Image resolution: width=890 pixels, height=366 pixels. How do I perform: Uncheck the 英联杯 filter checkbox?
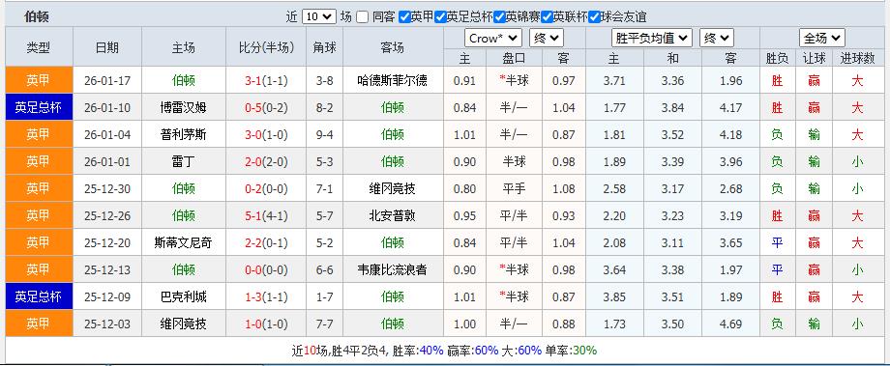click(x=548, y=17)
